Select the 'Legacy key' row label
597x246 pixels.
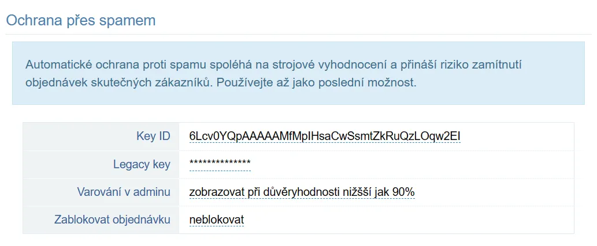tap(142, 164)
